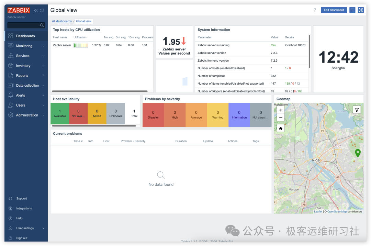This screenshot has width=371, height=246.
Task: Open the Geomap severity filter
Action: [357, 110]
